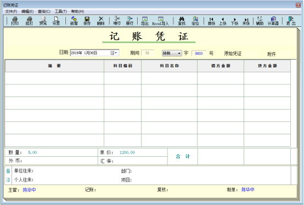
Task: Click the 新增 new voucher icon
Action: tap(74, 21)
